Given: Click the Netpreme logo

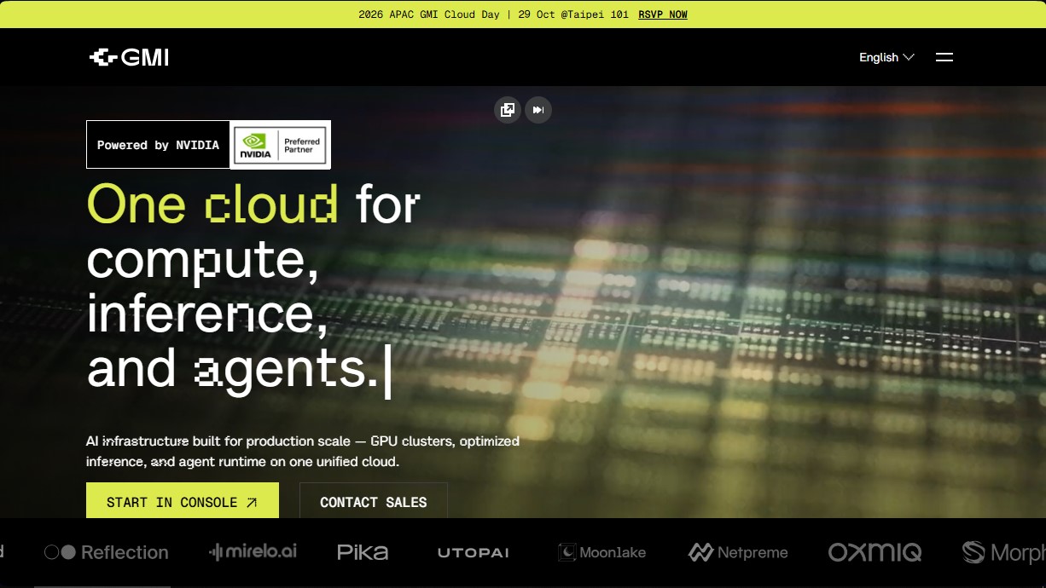Looking at the screenshot, I should (738, 552).
